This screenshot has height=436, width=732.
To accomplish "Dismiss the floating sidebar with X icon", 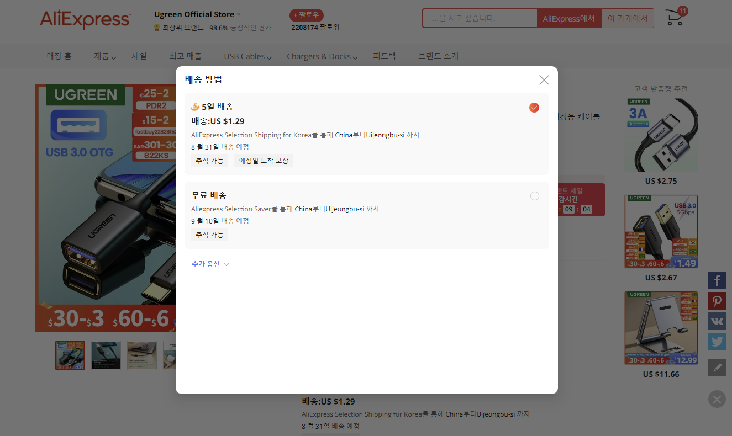I will click(717, 399).
